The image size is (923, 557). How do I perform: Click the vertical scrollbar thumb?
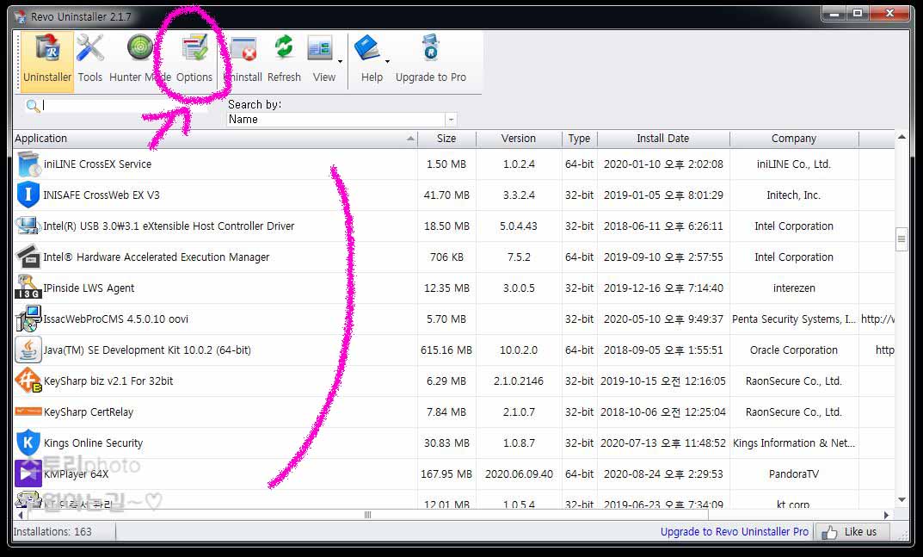coord(901,239)
